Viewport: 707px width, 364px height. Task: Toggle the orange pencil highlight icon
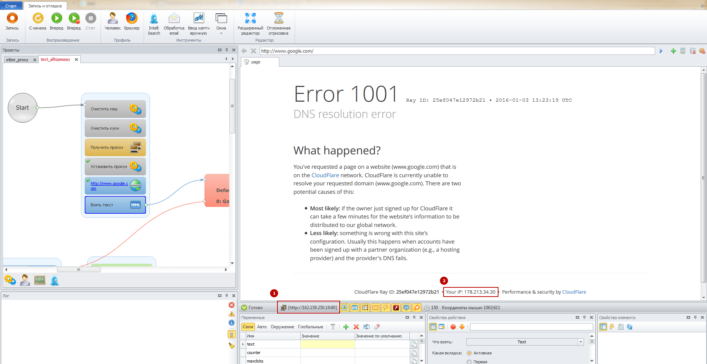[x=417, y=308]
